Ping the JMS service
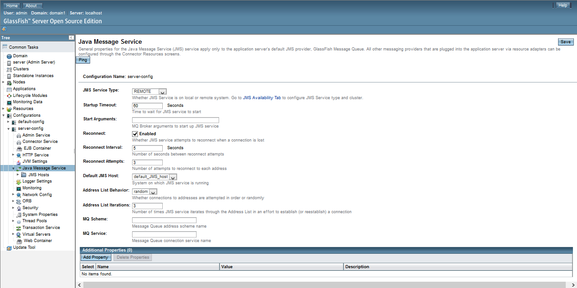The image size is (577, 288). (83, 60)
